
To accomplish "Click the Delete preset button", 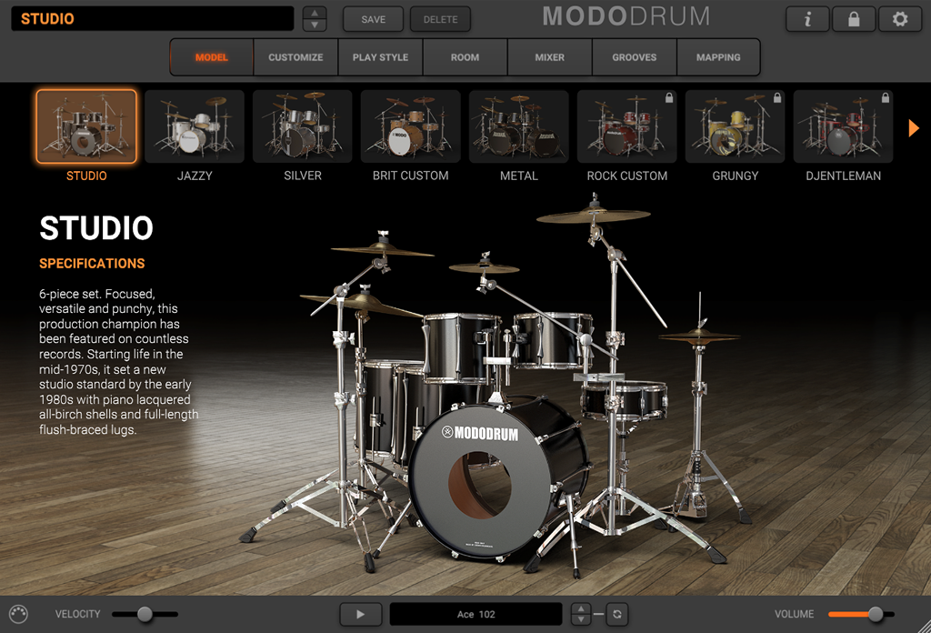I will [x=440, y=19].
